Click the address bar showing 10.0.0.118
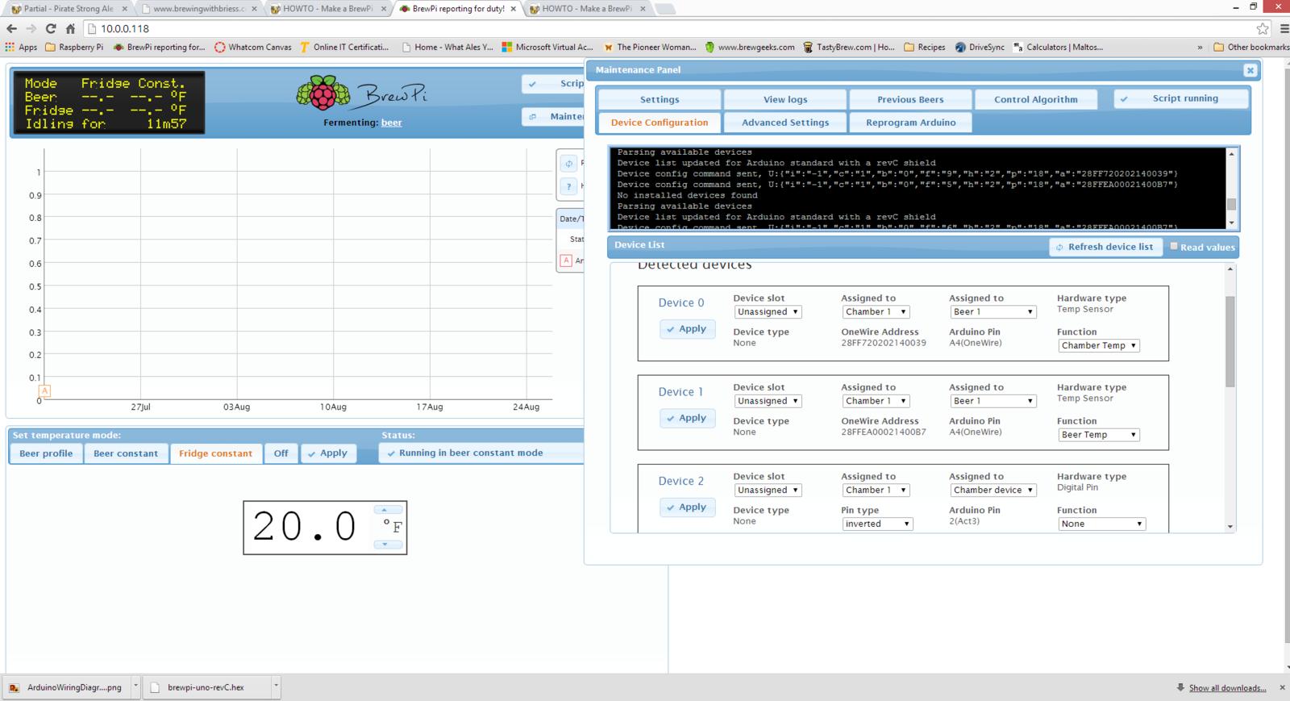This screenshot has width=1290, height=701. (x=669, y=28)
